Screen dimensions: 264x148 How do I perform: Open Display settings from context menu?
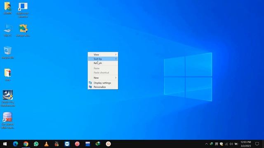(103, 83)
